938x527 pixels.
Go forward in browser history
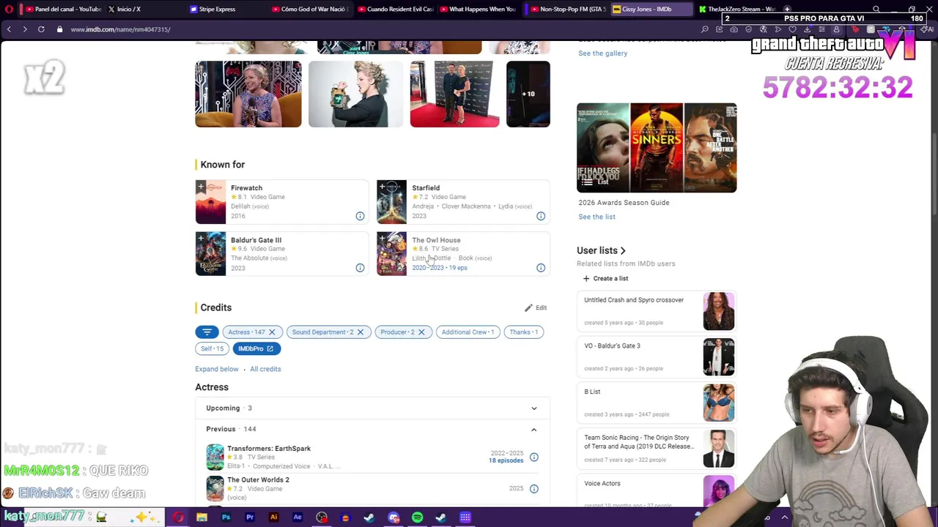click(24, 29)
